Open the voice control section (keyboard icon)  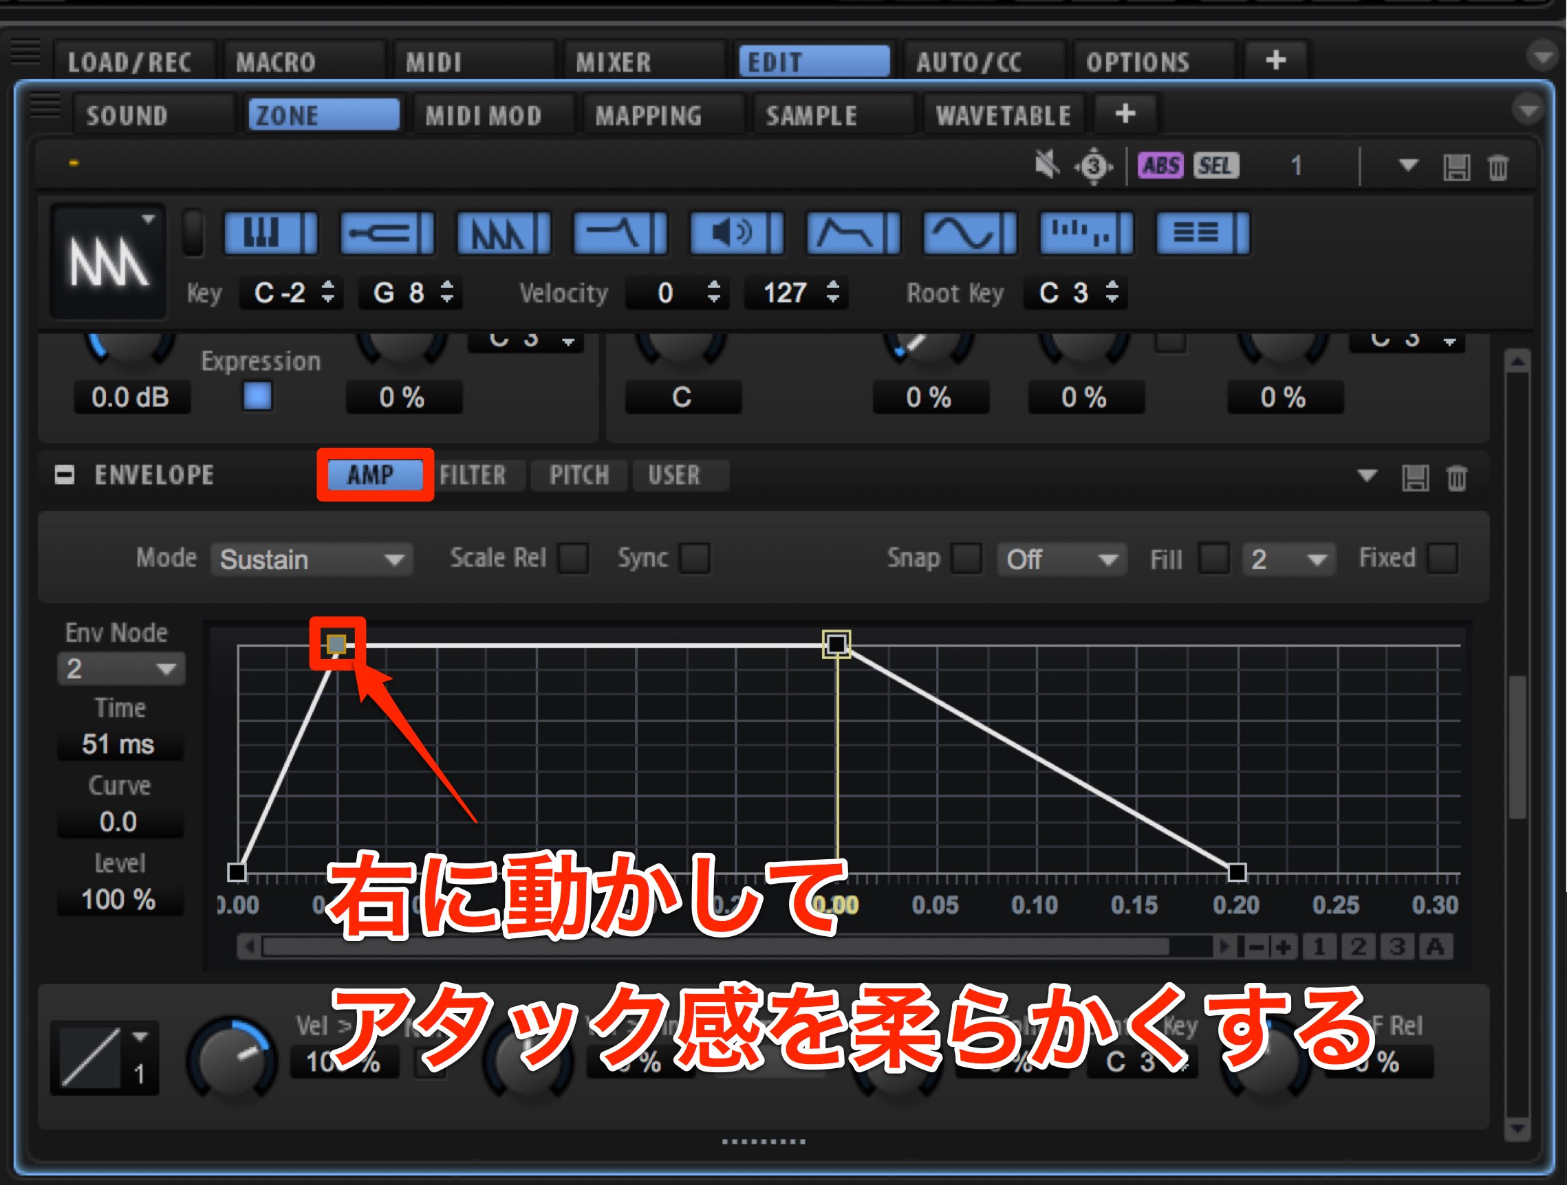coord(270,233)
